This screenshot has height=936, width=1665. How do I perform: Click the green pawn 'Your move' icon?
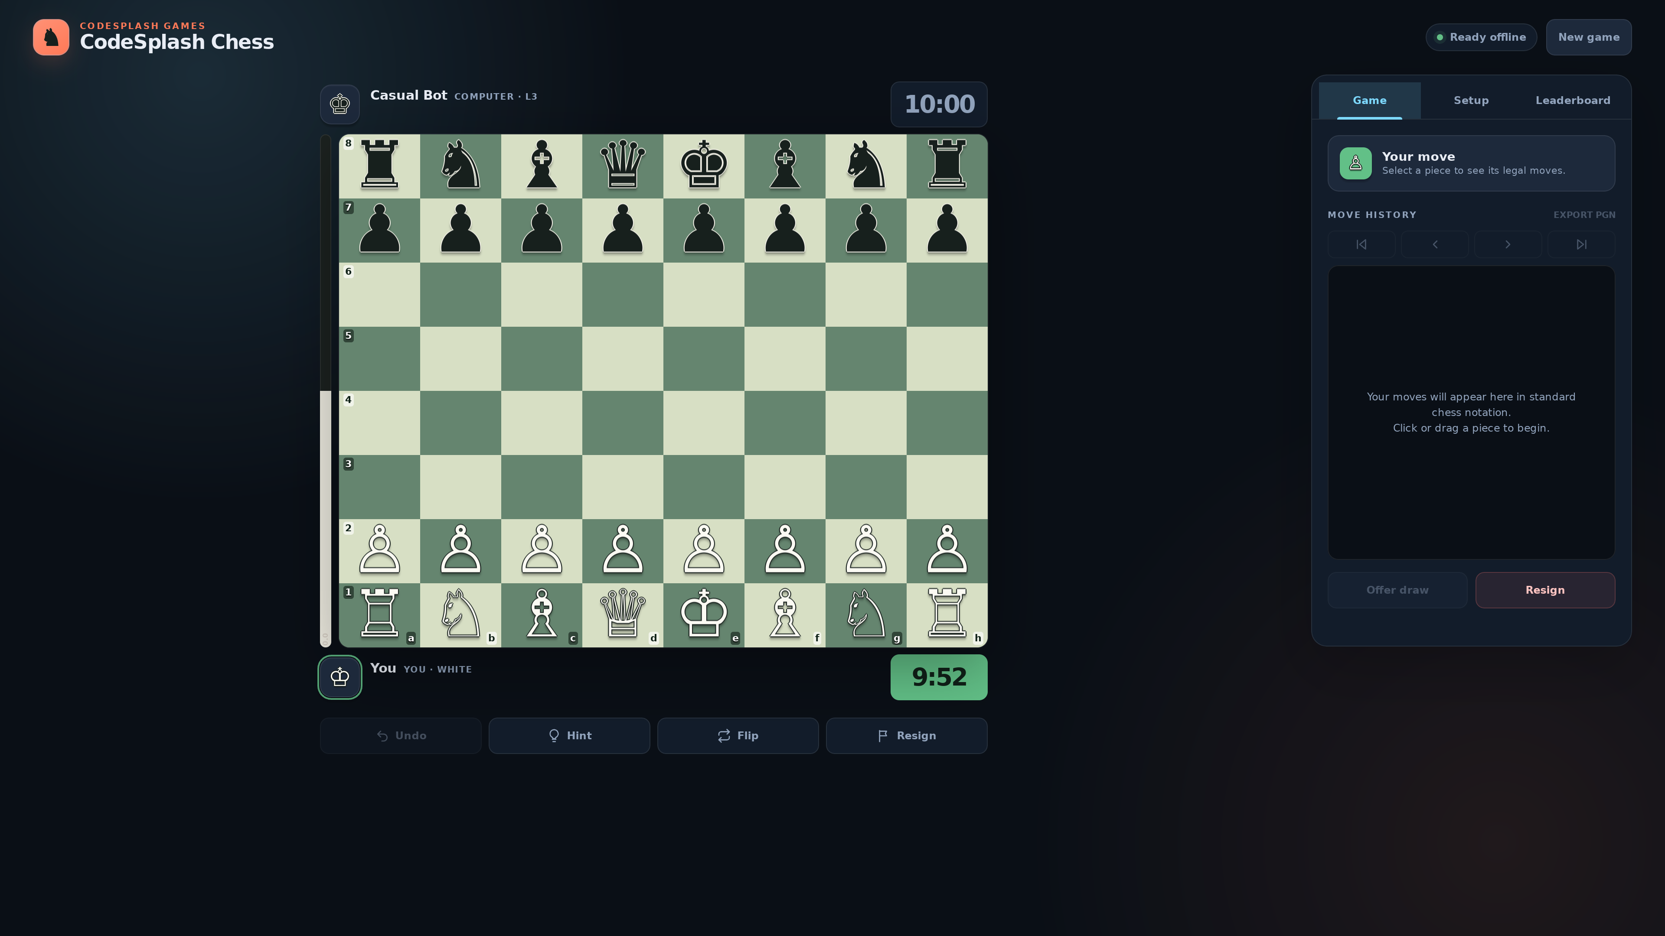1355,163
